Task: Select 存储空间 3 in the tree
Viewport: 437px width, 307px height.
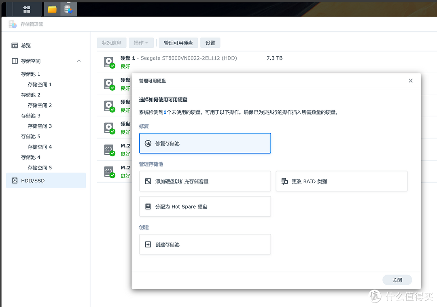Action: tap(40, 126)
